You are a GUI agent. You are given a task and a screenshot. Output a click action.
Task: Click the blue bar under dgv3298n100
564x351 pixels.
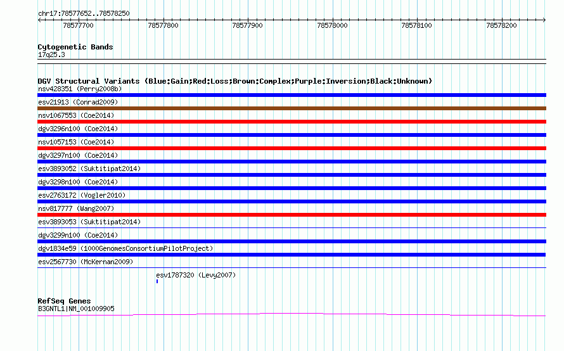pos(292,188)
